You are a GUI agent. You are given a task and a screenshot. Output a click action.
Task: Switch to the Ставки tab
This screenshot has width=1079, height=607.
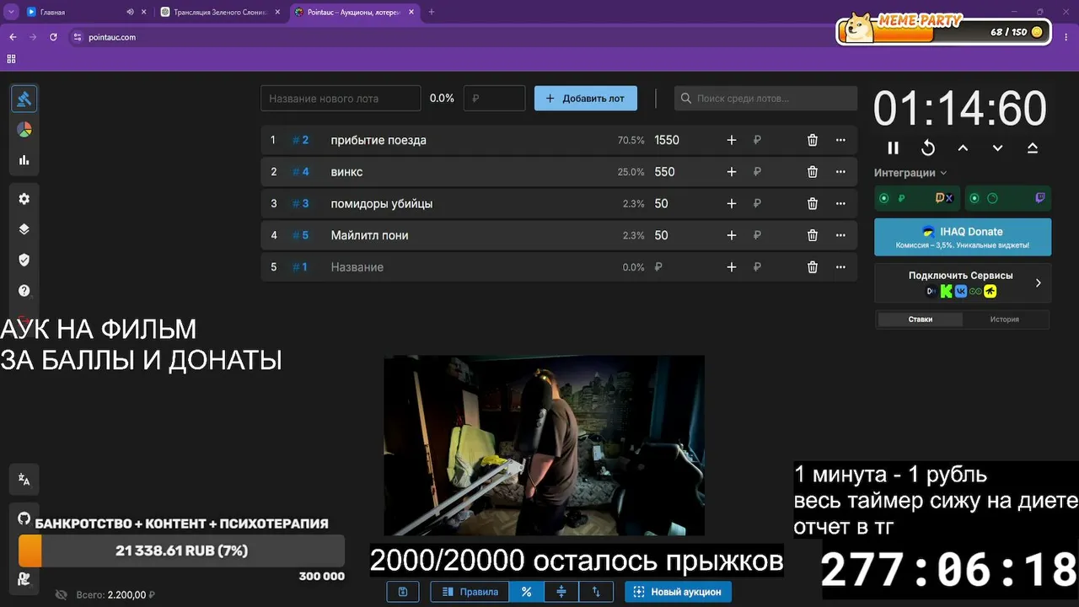(x=921, y=320)
